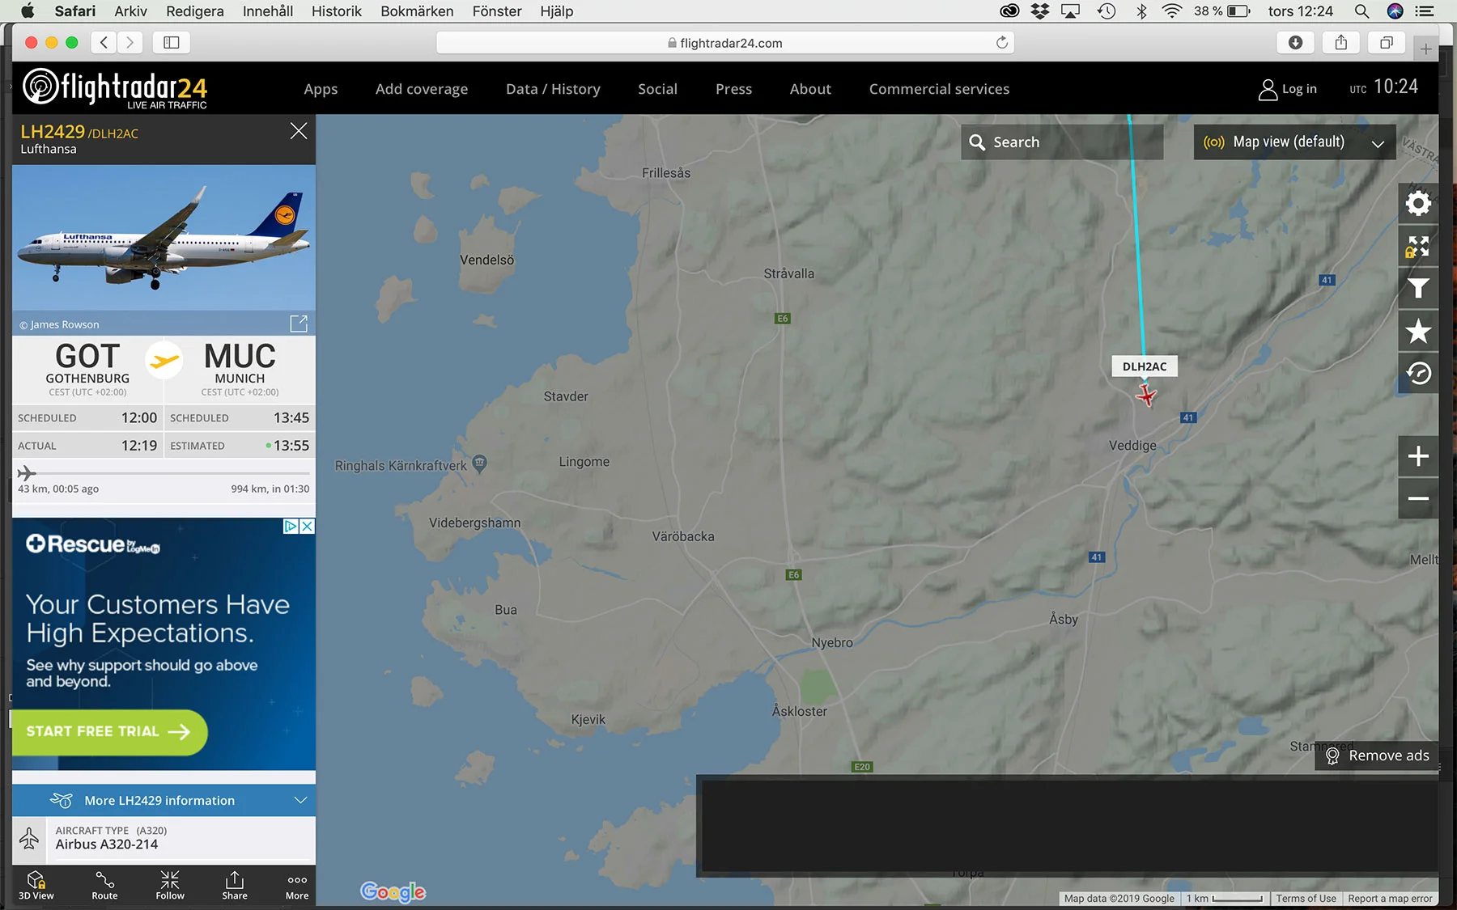This screenshot has height=910, width=1457.
Task: Open Bokmärken menu in menu bar
Action: tap(417, 11)
